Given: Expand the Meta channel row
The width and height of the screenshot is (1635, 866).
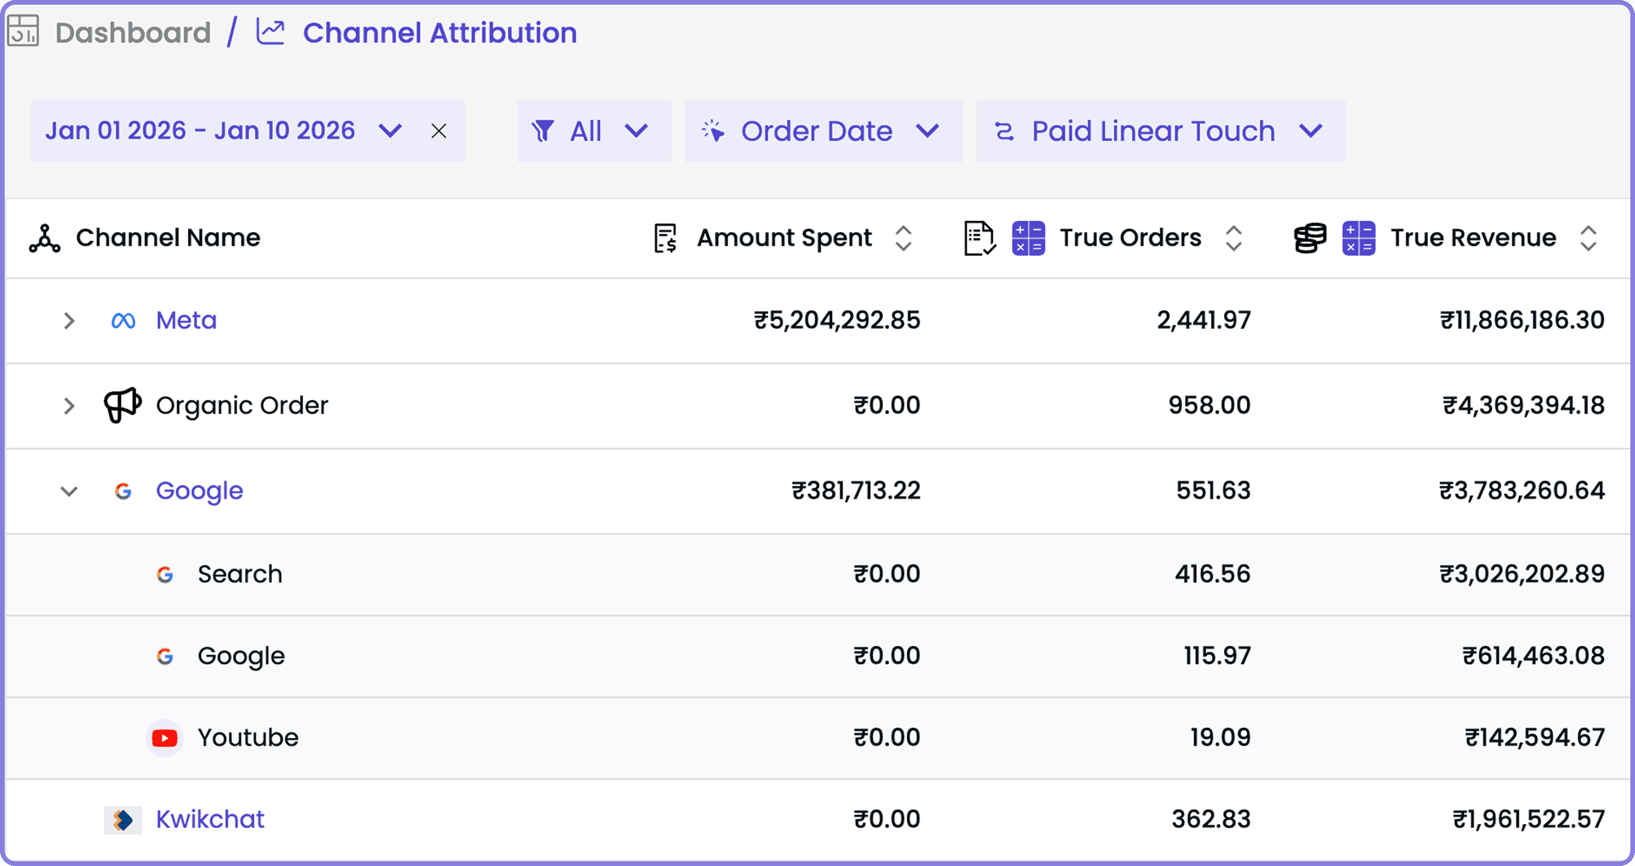Looking at the screenshot, I should tap(69, 321).
